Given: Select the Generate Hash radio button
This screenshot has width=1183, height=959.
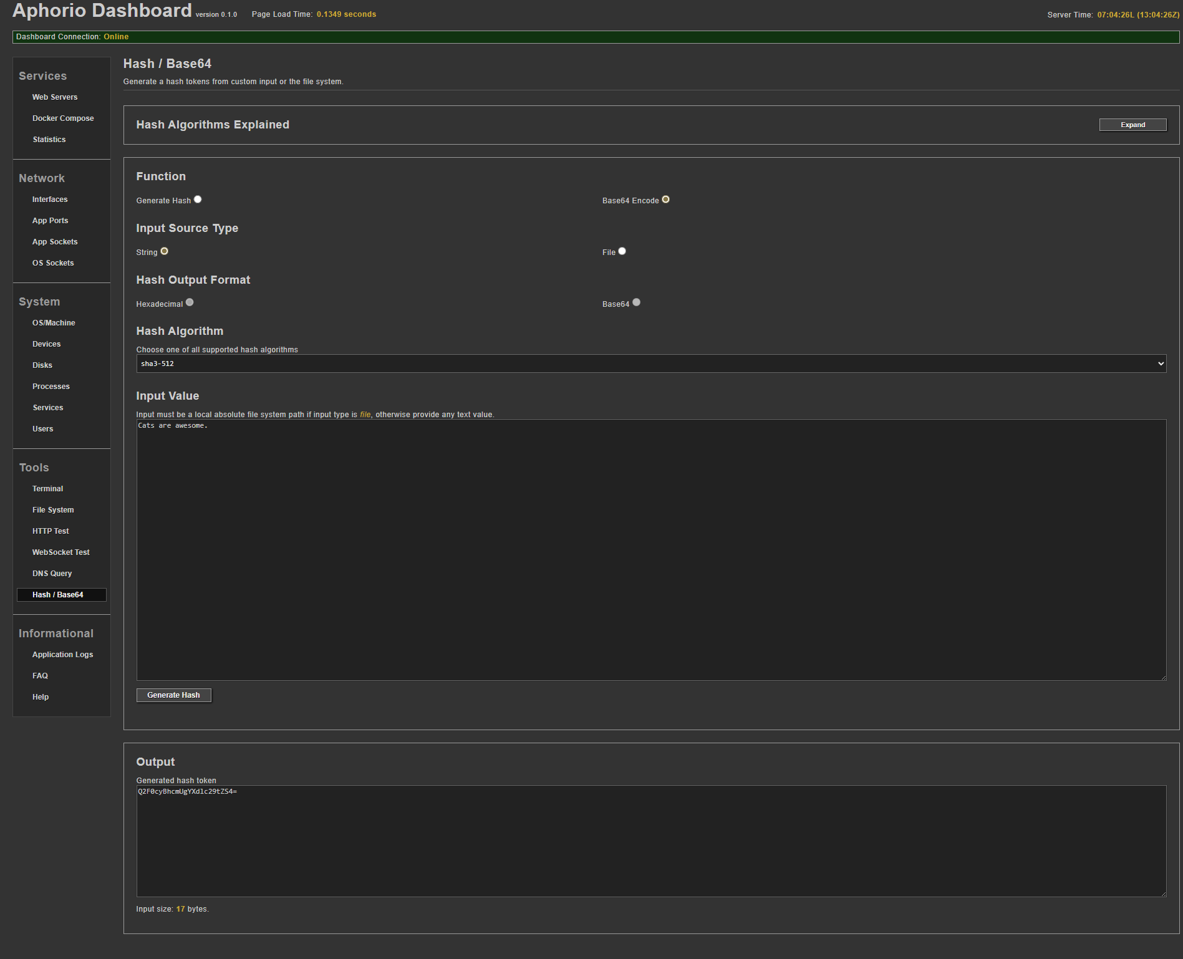Looking at the screenshot, I should click(x=198, y=200).
